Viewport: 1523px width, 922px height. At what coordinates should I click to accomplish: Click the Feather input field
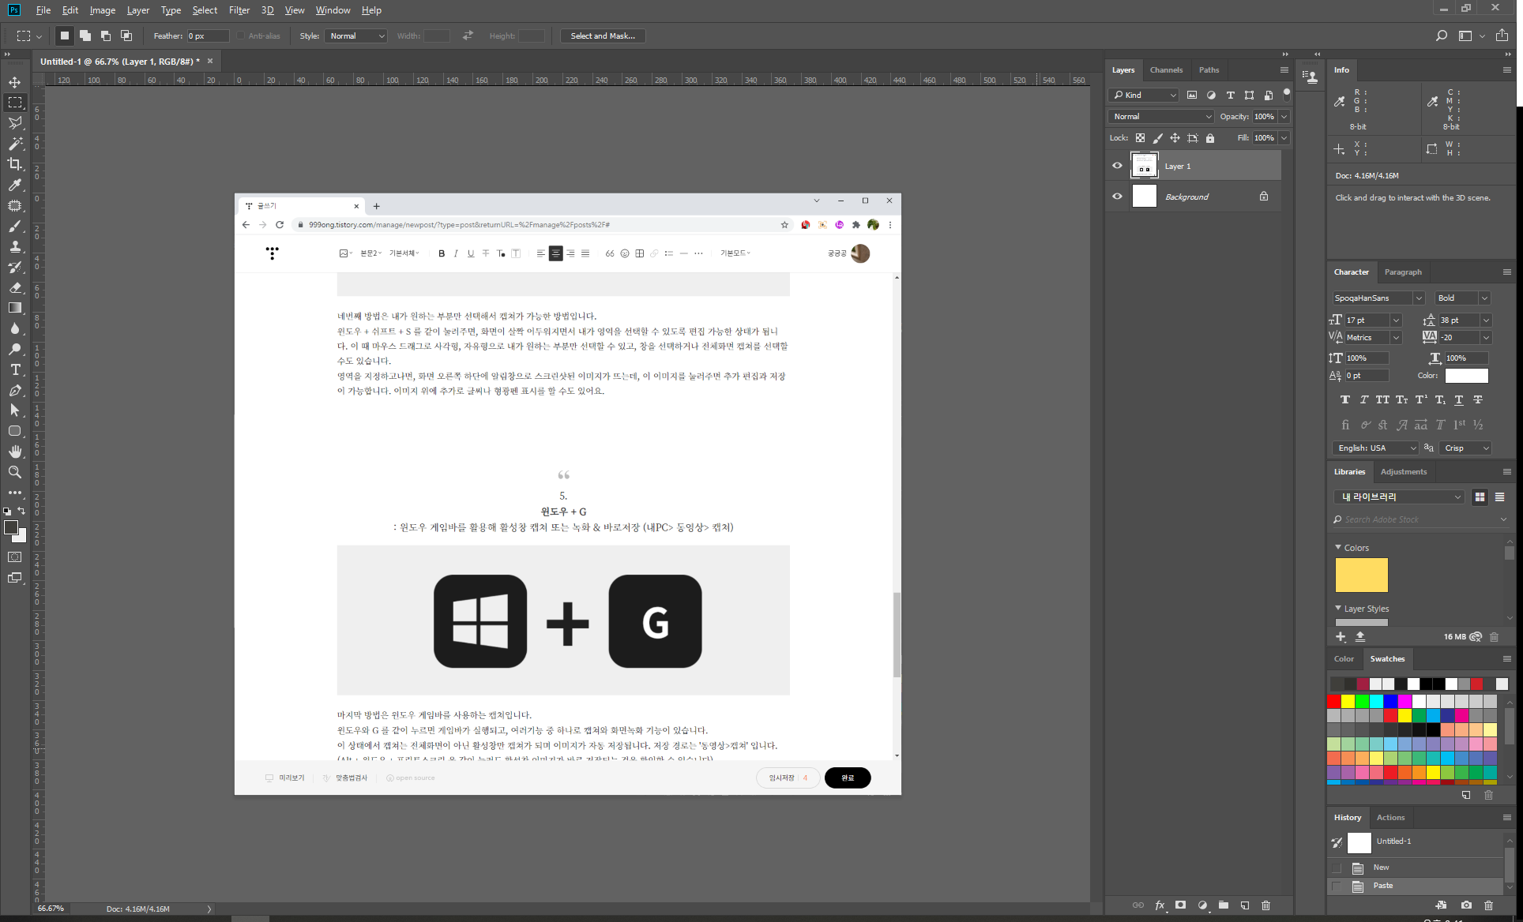coord(207,36)
